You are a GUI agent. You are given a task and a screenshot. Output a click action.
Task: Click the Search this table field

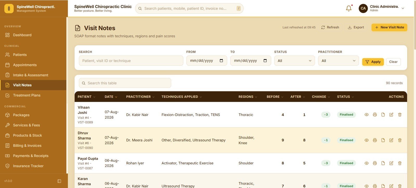[x=125, y=83]
